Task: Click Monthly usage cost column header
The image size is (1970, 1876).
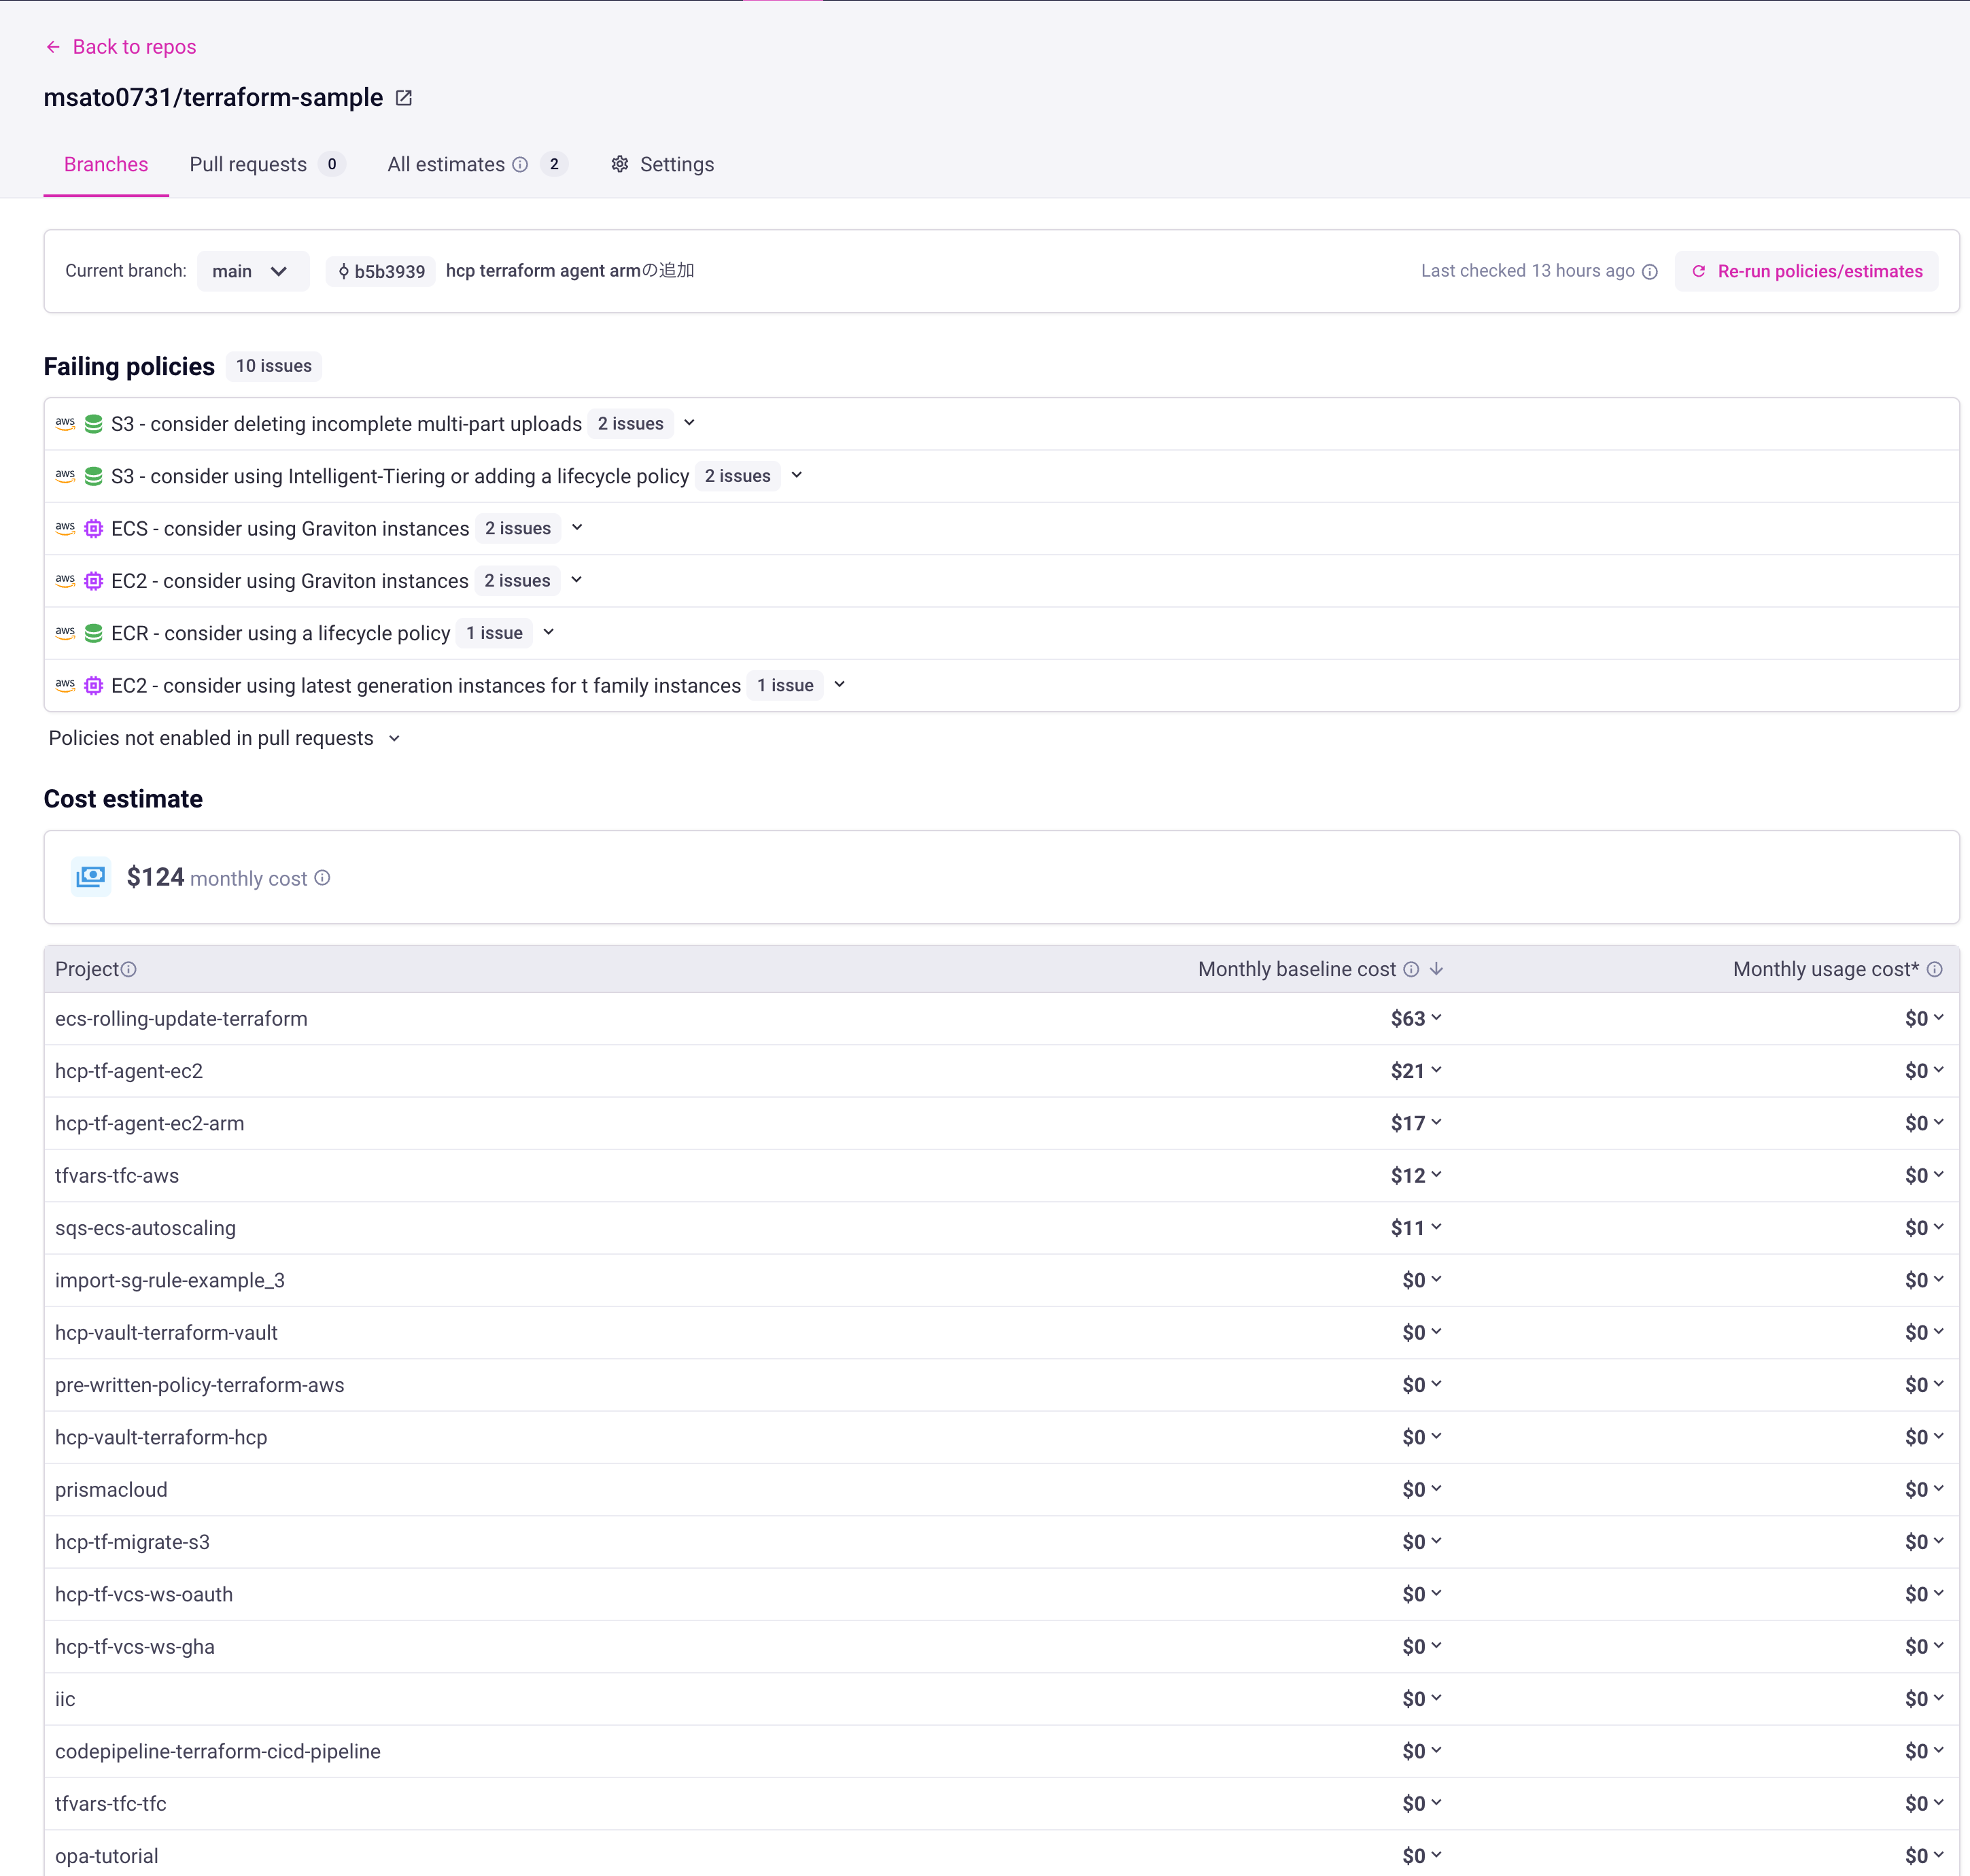Action: [1825, 969]
